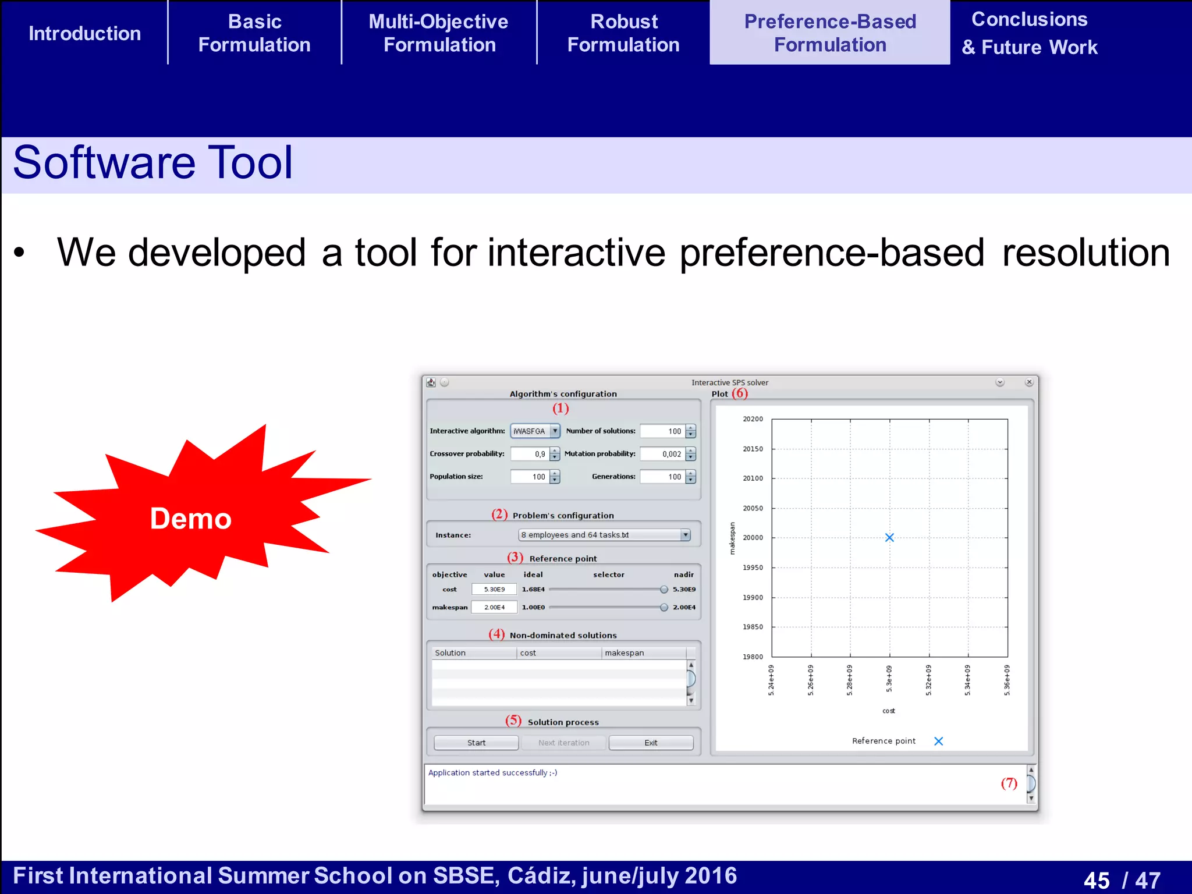Decrease Crossover probability with down arrow

[555, 457]
